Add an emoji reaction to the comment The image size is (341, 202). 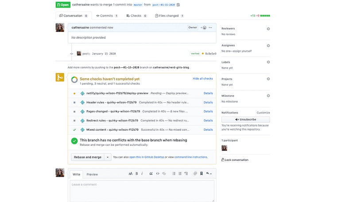[x=203, y=27]
